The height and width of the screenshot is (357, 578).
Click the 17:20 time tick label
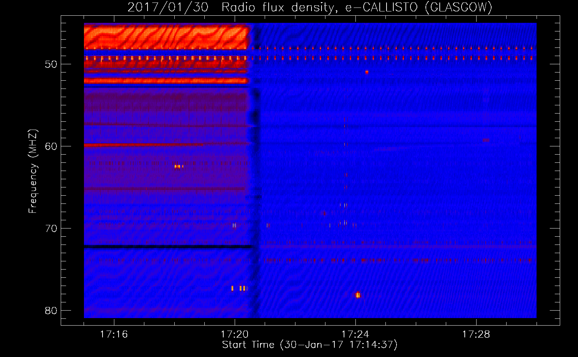click(x=235, y=335)
